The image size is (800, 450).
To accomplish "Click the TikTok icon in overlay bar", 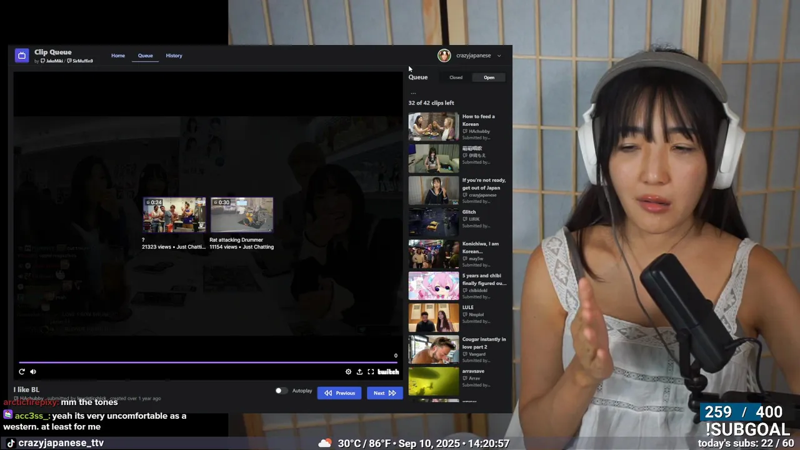I will pyautogui.click(x=11, y=443).
